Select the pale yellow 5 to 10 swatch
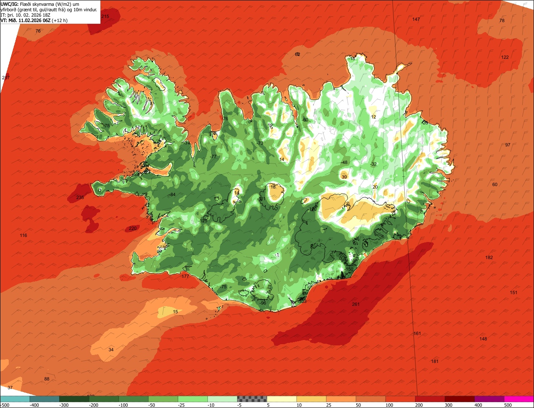The image size is (534, 408). [282, 399]
